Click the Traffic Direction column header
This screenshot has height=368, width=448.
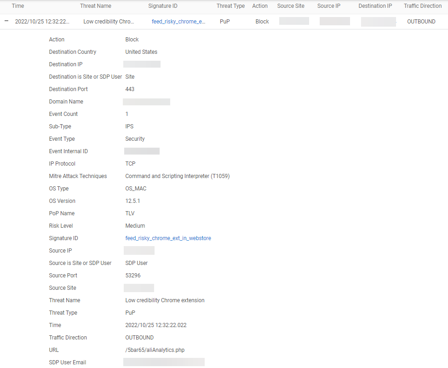tap(423, 6)
